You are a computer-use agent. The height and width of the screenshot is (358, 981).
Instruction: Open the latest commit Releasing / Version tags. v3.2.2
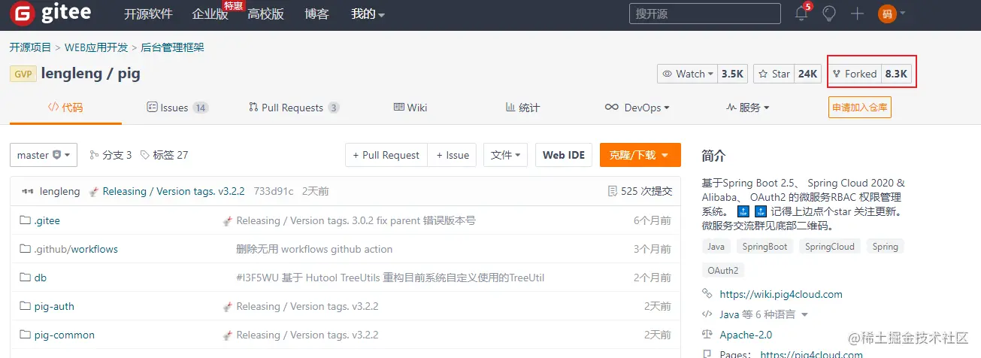pos(174,192)
